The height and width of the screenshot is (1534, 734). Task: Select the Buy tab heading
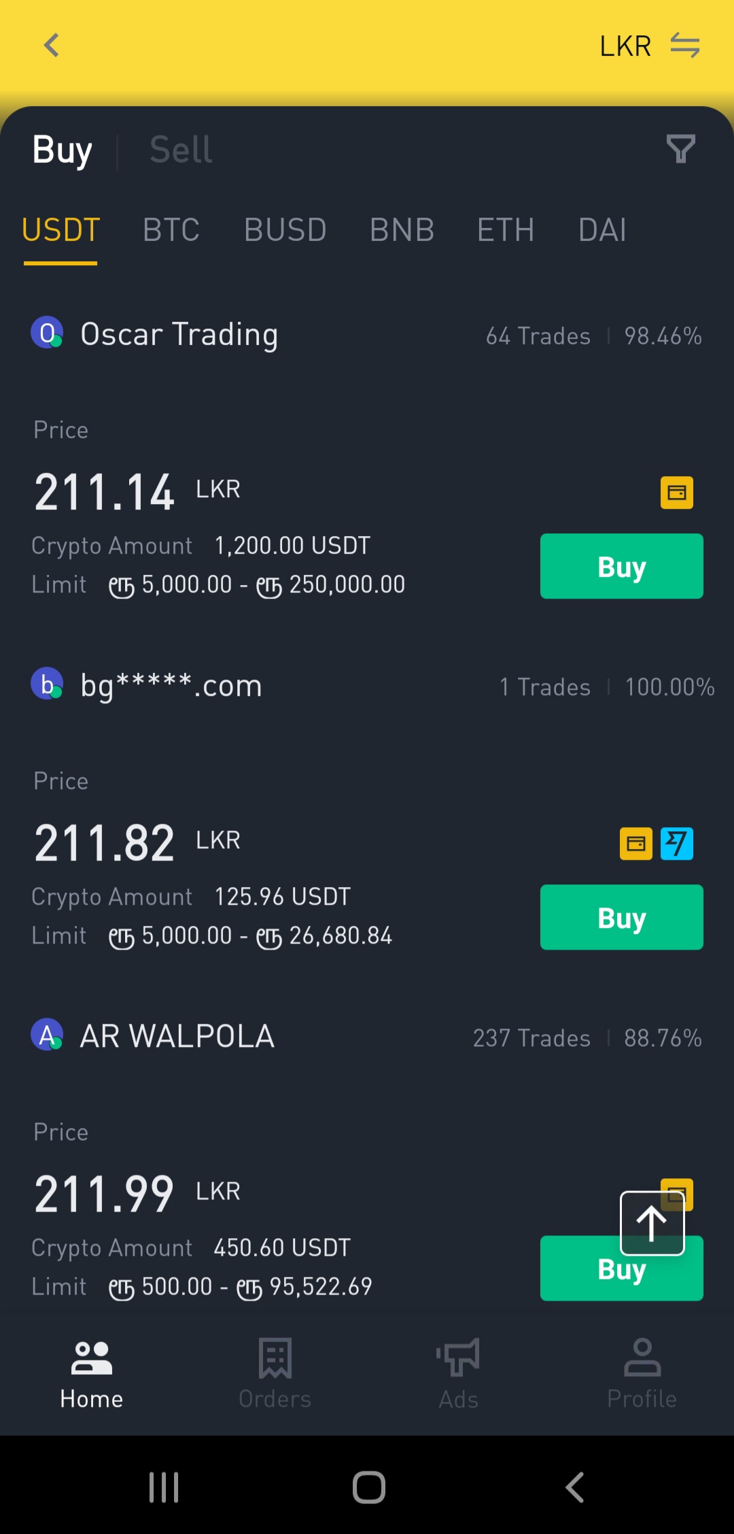[62, 150]
